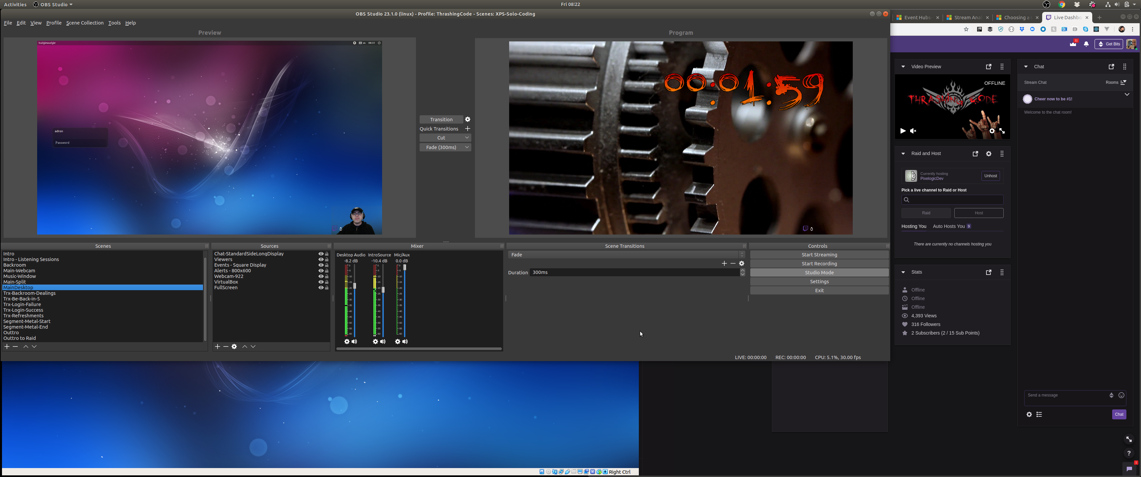Collapse the Chat panel
The image size is (1141, 477).
1026,67
